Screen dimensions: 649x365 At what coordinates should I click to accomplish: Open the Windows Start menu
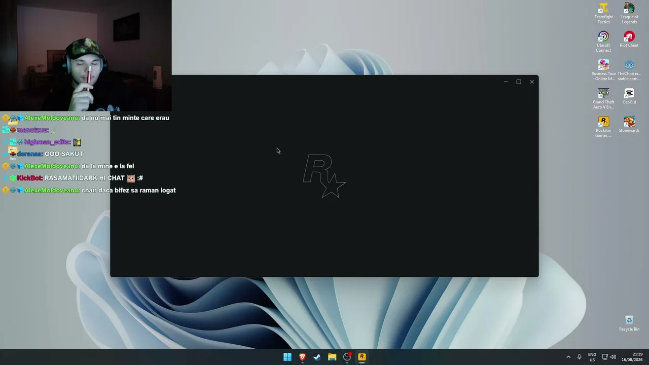tap(287, 357)
